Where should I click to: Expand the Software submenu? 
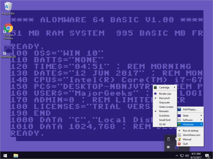coord(190,120)
